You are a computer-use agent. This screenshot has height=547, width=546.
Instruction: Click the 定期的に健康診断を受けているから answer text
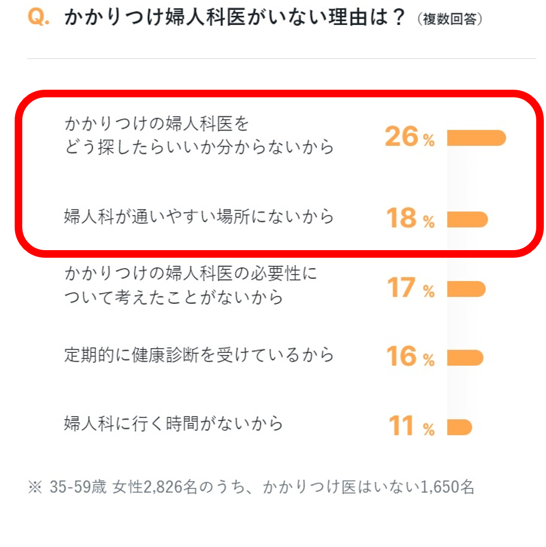[x=199, y=355]
